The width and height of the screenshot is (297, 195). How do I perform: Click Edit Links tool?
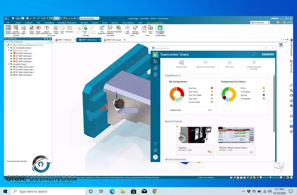127,30
